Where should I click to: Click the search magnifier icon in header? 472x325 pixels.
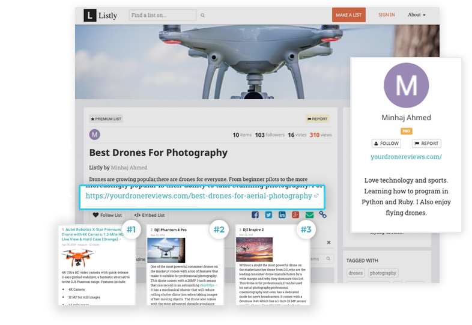pyautogui.click(x=202, y=16)
